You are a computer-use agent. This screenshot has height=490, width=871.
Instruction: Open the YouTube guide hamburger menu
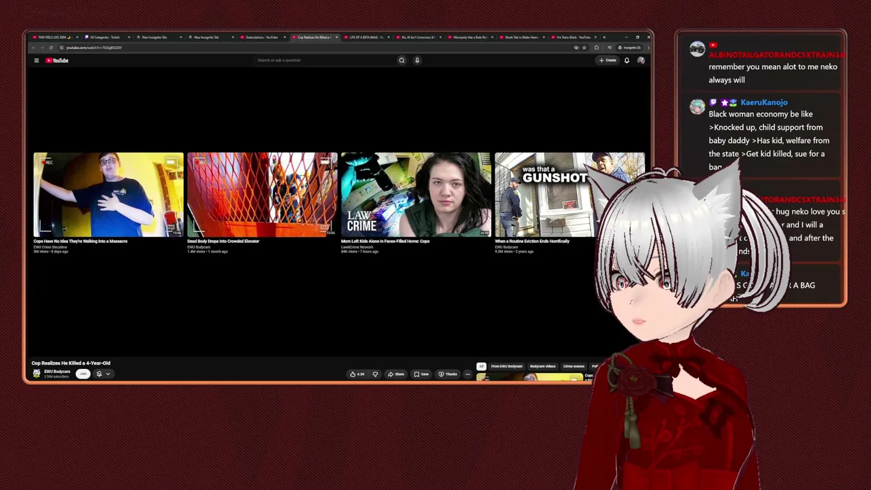pos(37,61)
